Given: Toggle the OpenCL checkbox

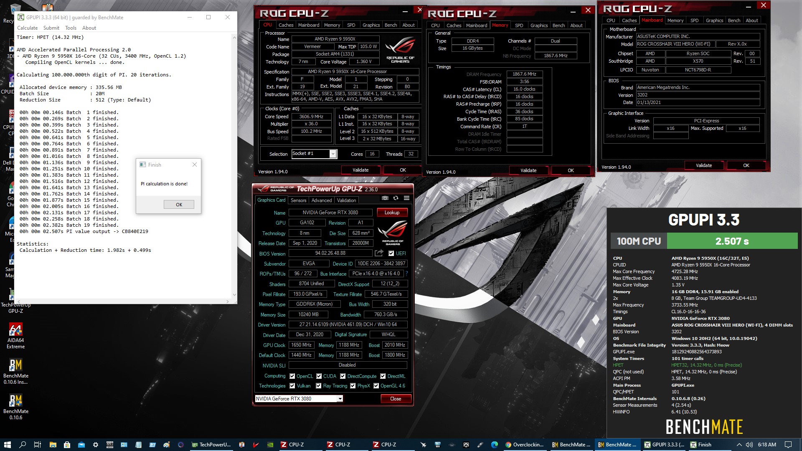Looking at the screenshot, I should [x=292, y=376].
